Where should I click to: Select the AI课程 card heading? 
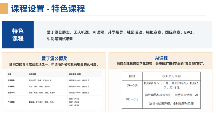coord(161,58)
